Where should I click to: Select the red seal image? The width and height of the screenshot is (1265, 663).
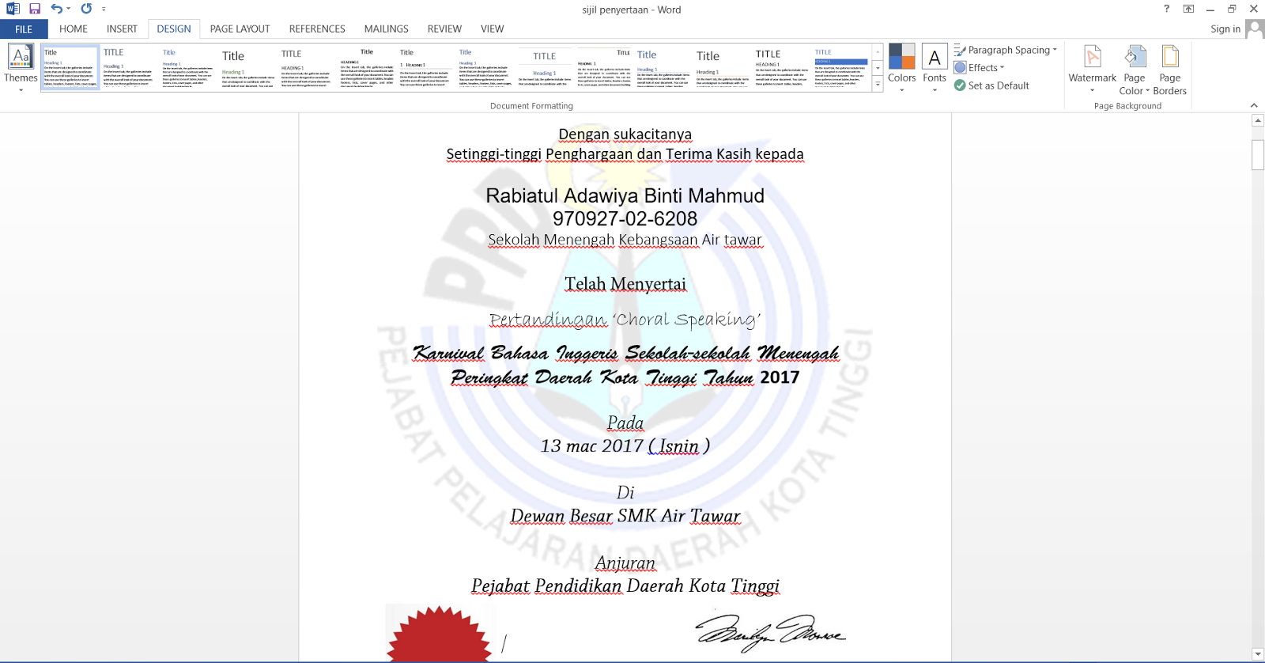[440, 633]
